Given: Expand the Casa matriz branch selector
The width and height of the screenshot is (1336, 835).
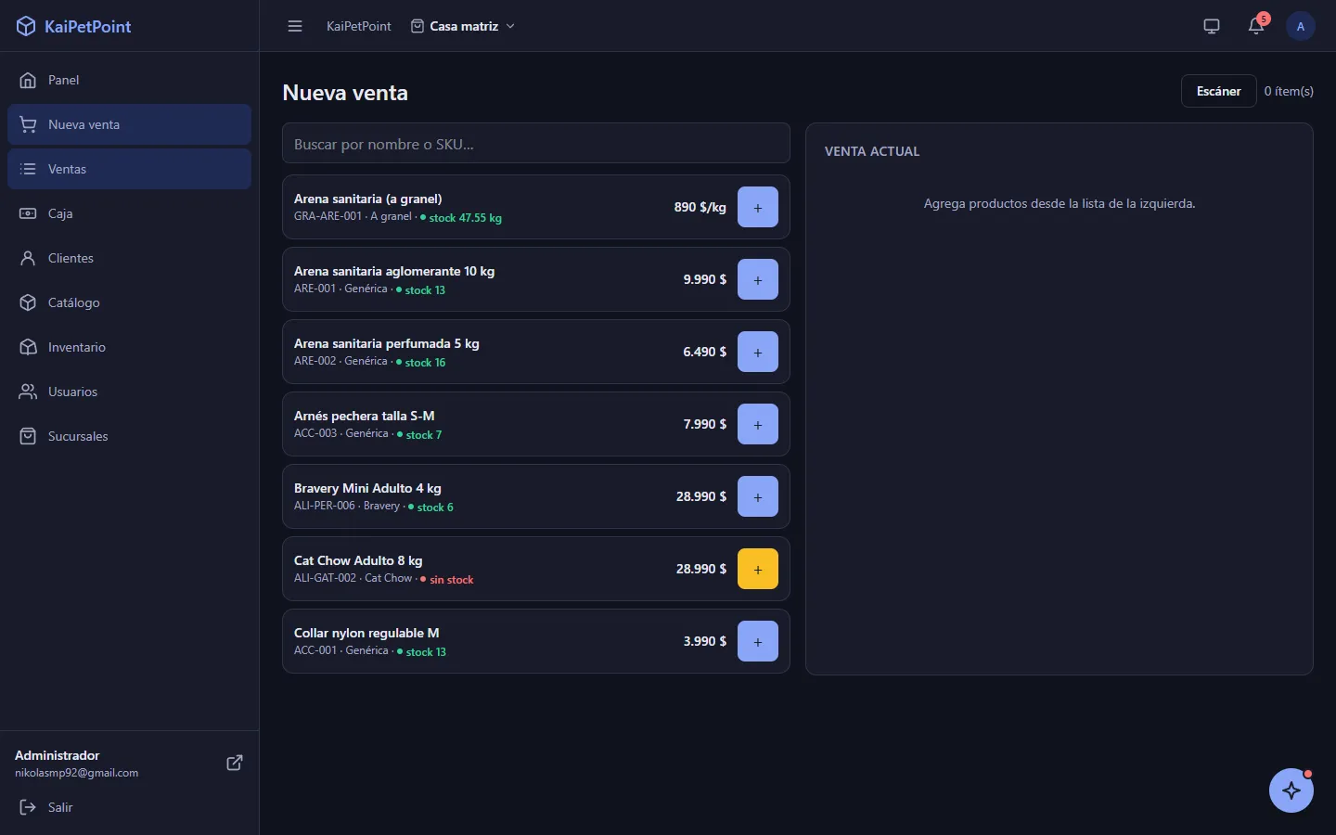Looking at the screenshot, I should click(463, 26).
